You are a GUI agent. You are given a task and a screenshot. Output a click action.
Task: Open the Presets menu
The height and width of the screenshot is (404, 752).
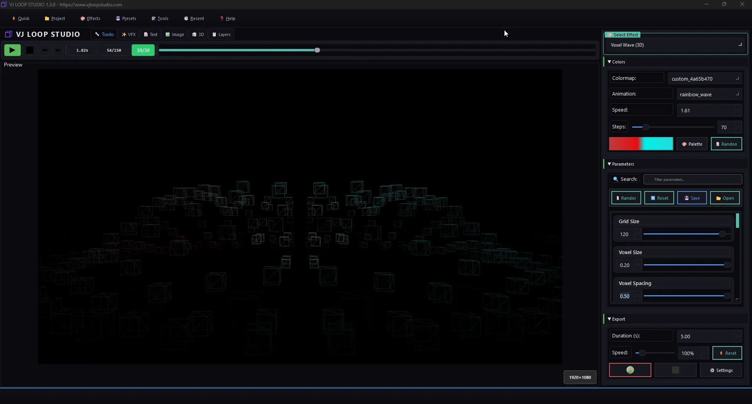coord(126,18)
